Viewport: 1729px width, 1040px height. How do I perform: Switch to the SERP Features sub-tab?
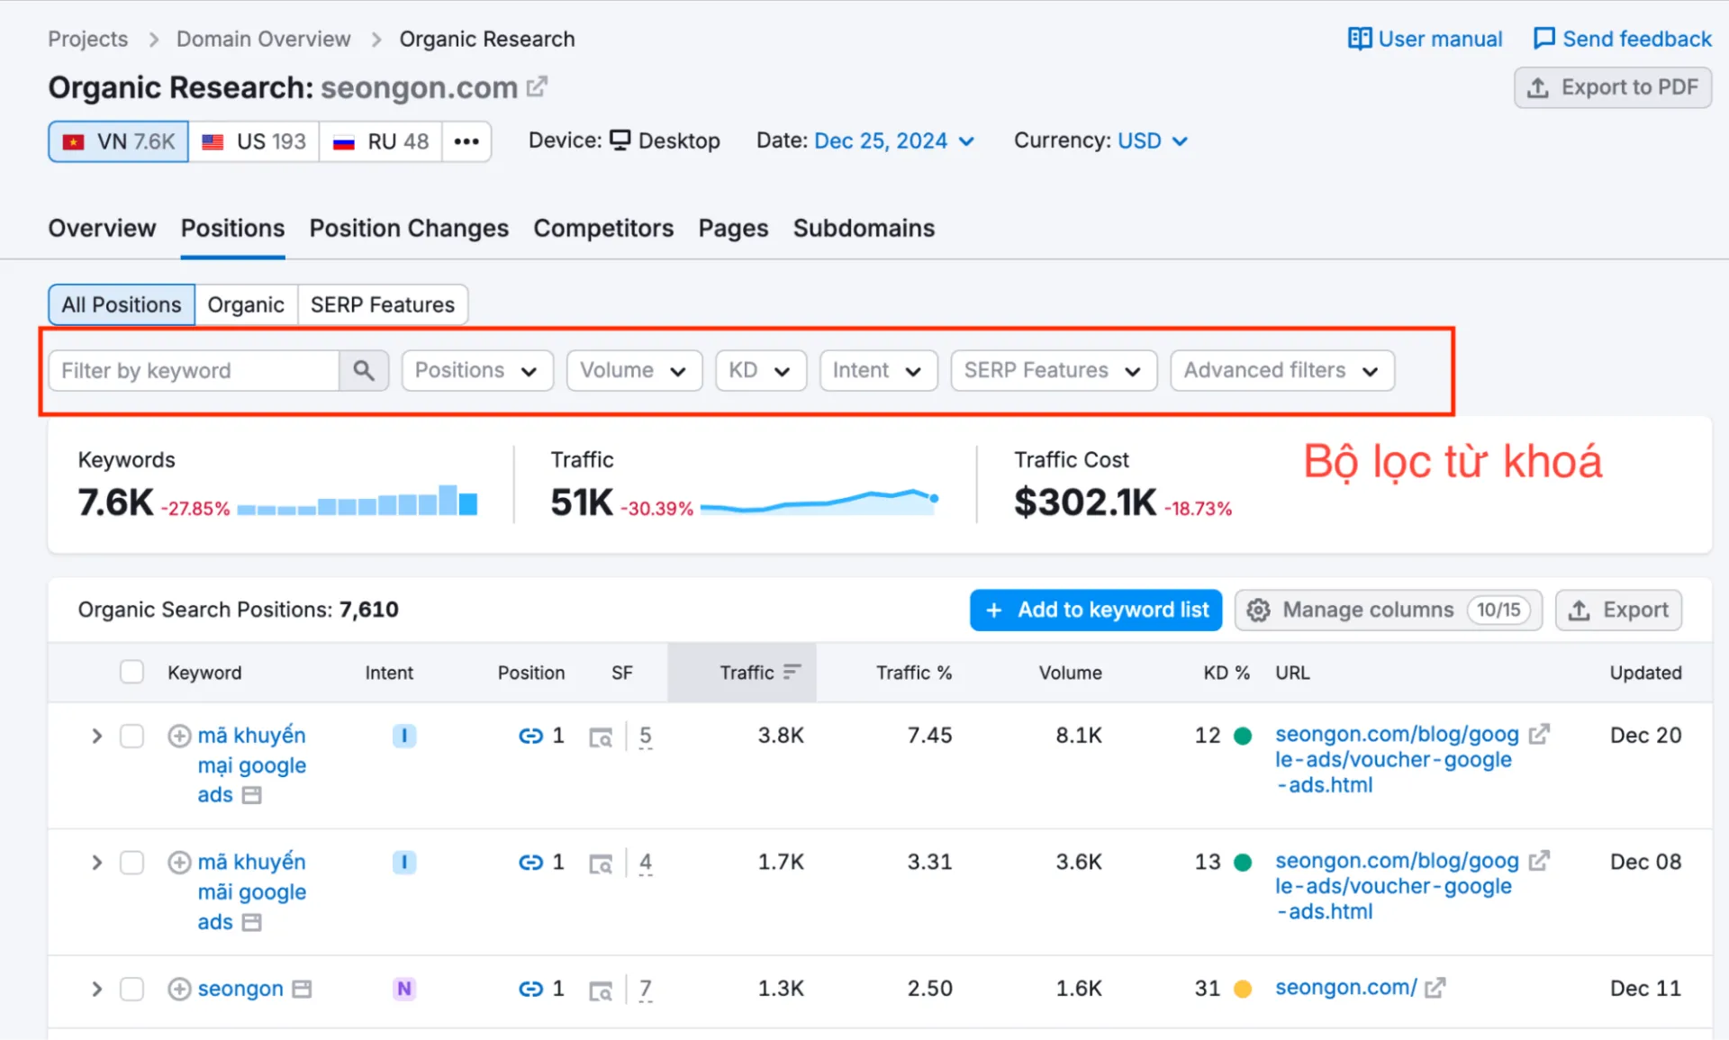[383, 304]
